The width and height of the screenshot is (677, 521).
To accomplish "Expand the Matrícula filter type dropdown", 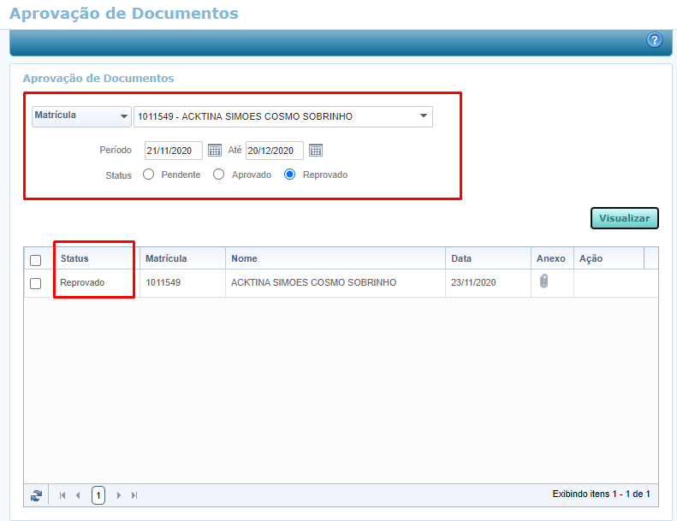I will [x=81, y=115].
